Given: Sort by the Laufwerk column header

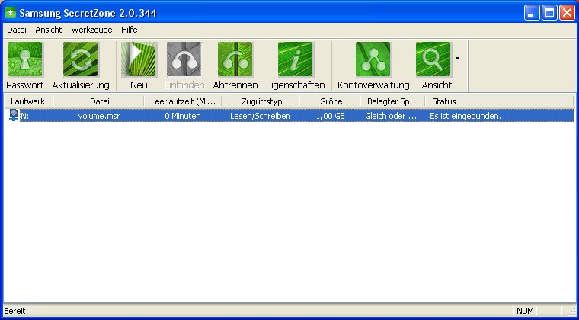Looking at the screenshot, I should coord(28,101).
